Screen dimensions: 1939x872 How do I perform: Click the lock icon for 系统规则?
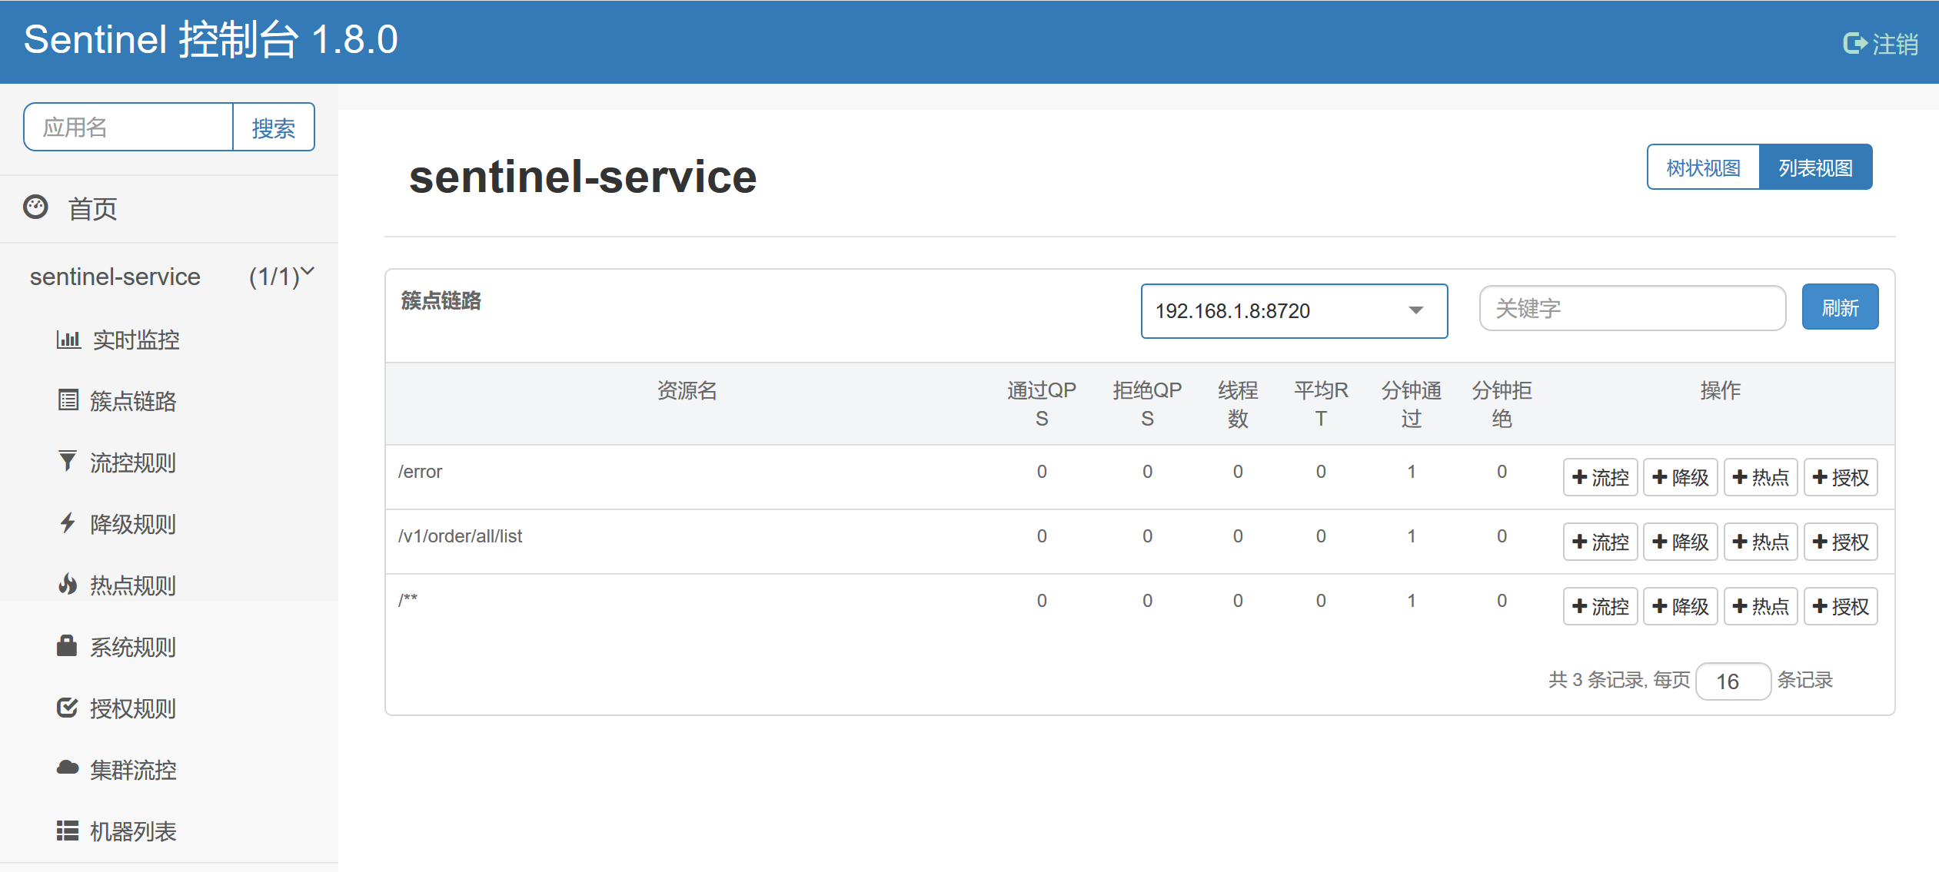point(68,646)
